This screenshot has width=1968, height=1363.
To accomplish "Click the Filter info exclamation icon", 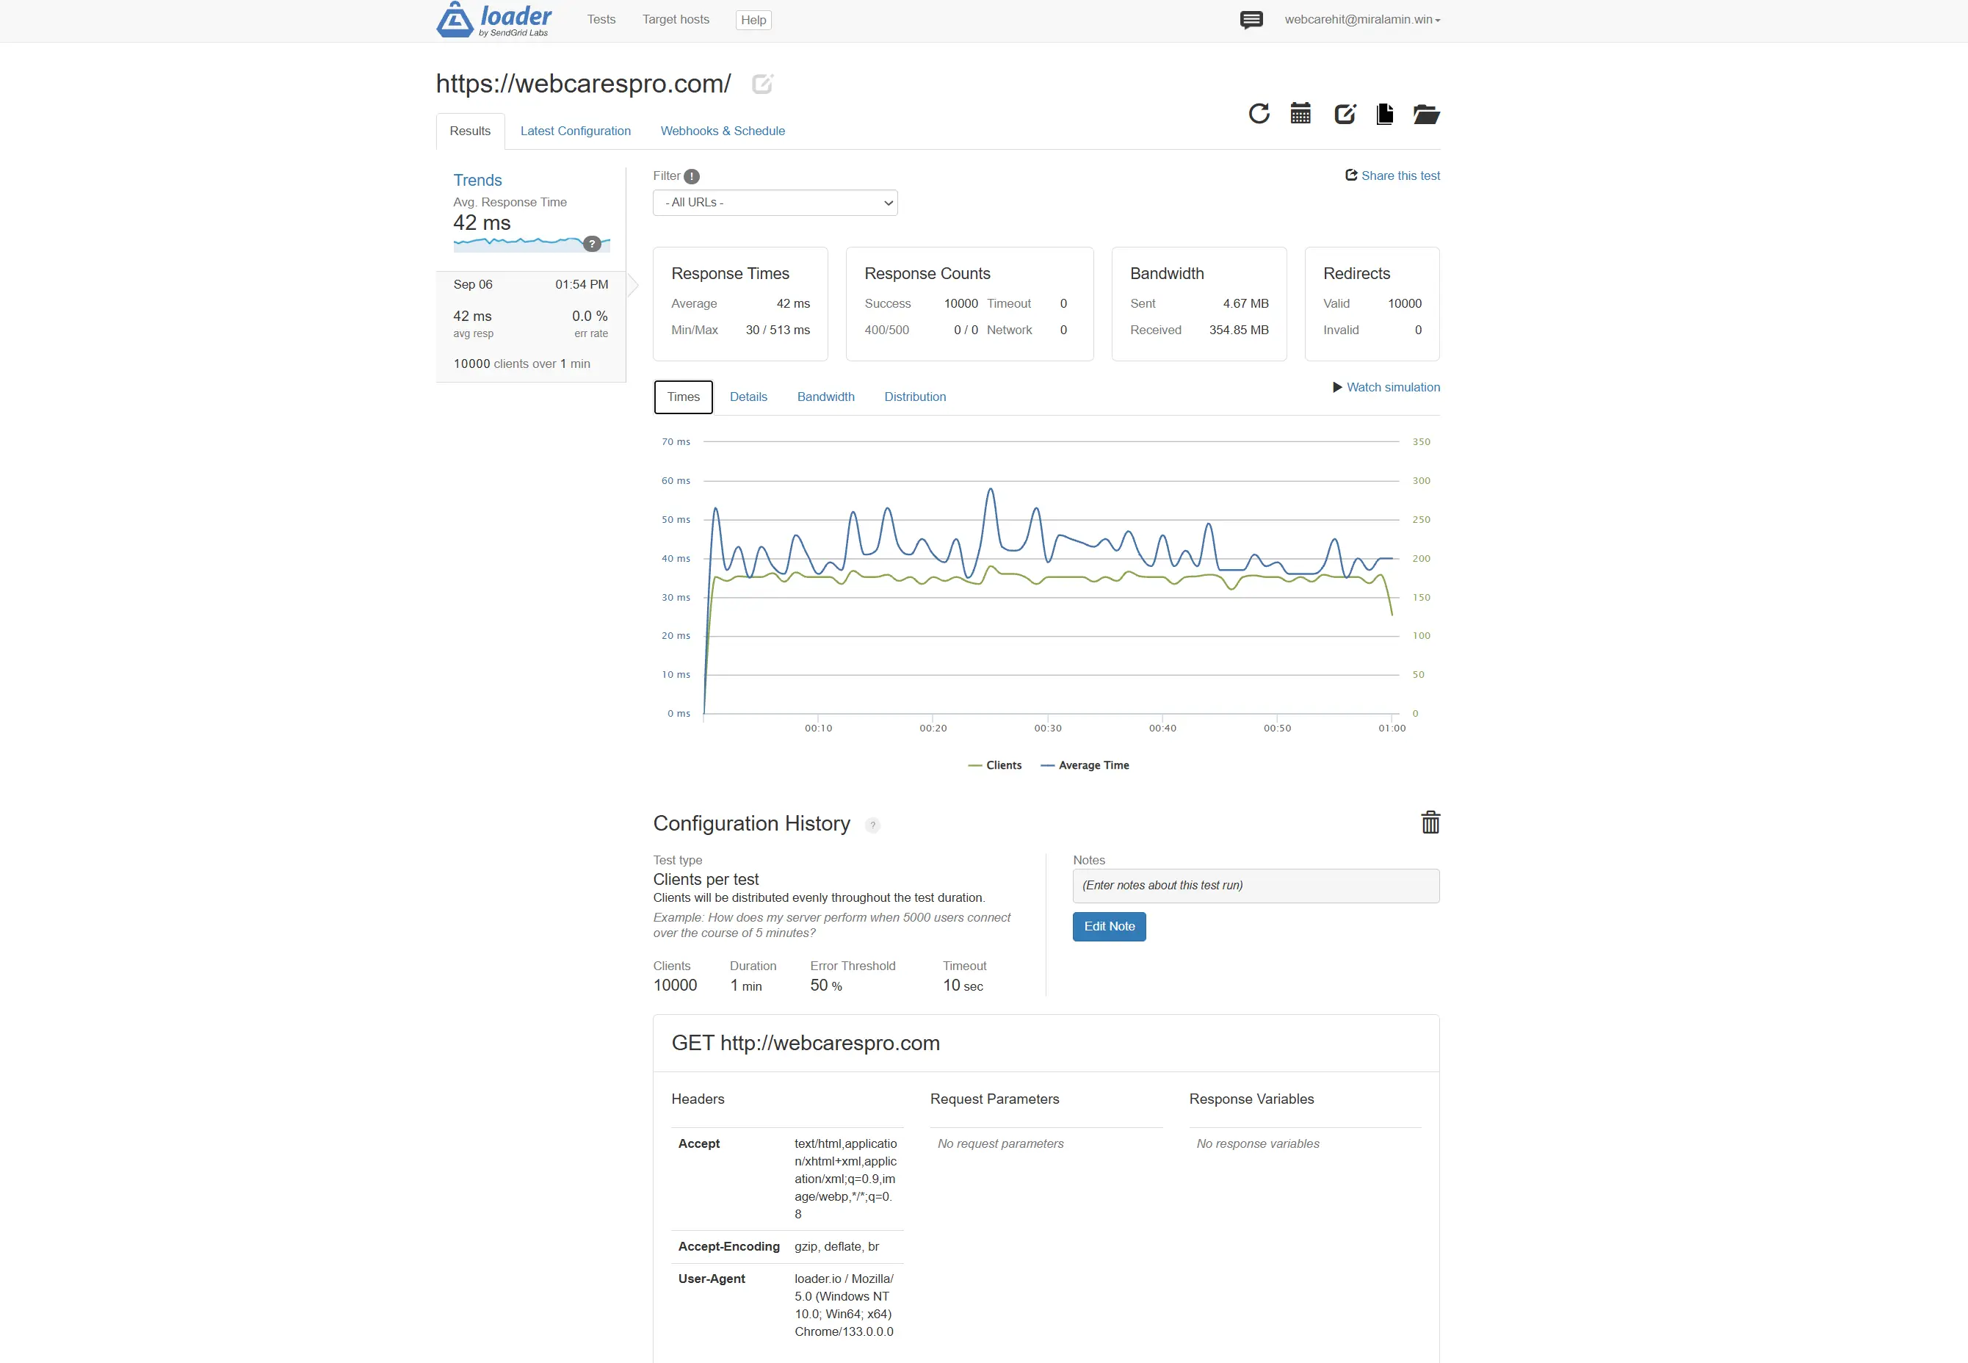I will [x=692, y=177].
